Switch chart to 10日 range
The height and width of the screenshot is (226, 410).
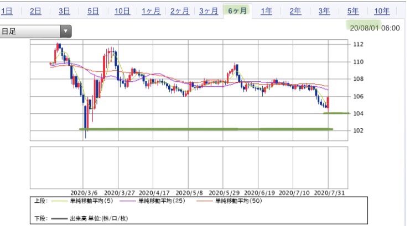122,11
